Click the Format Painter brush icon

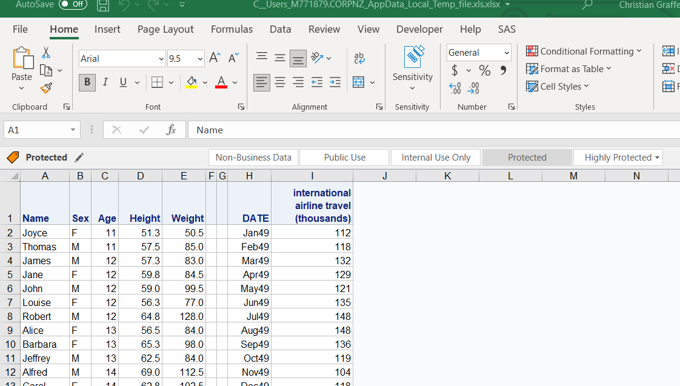pyautogui.click(x=46, y=88)
